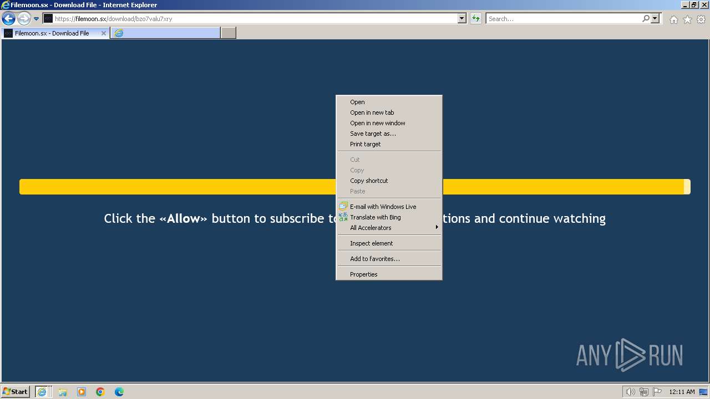Viewport: 710px width, 399px height.
Task: Click the network tray icon
Action: (644, 392)
